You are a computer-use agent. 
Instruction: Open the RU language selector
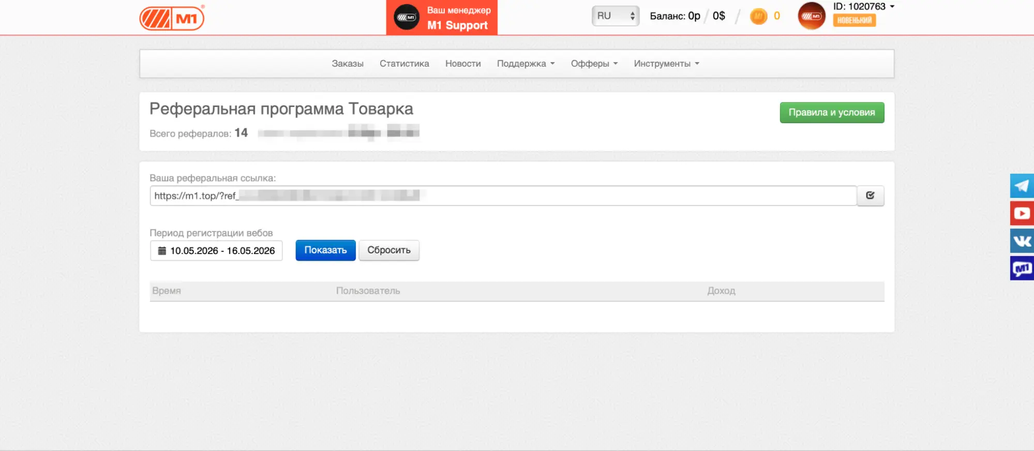[616, 16]
